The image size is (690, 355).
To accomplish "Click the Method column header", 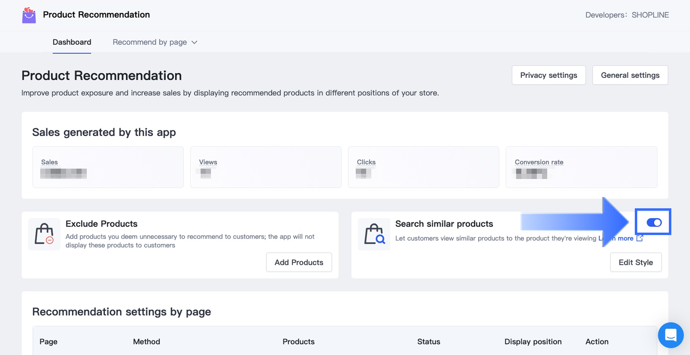I will click(x=147, y=342).
